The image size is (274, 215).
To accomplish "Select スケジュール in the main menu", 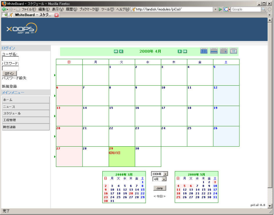I will [25, 113].
